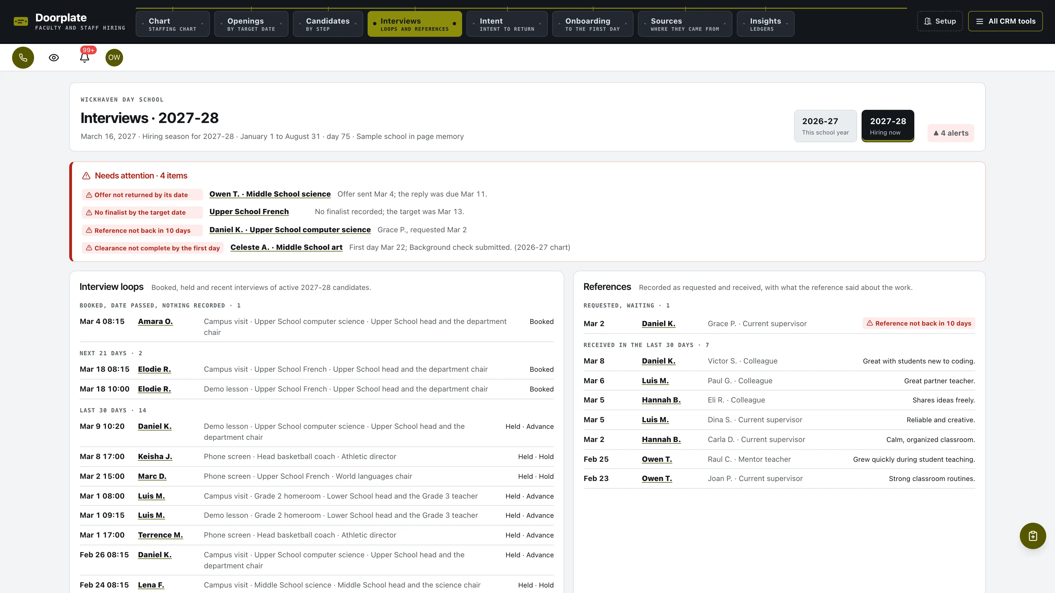This screenshot has height=593, width=1055.
Task: Click the Needs attention 4 items heading
Action: coord(141,176)
